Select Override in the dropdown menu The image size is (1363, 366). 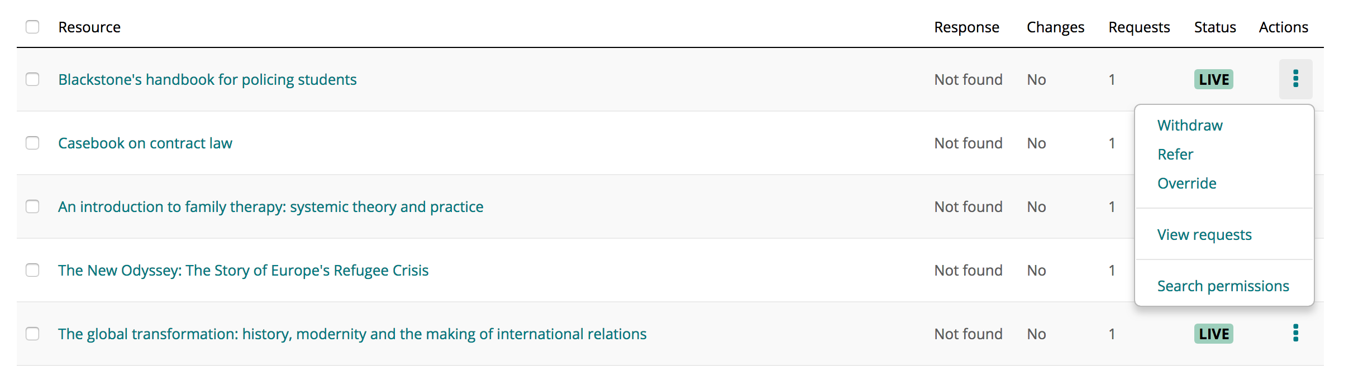[x=1187, y=183]
